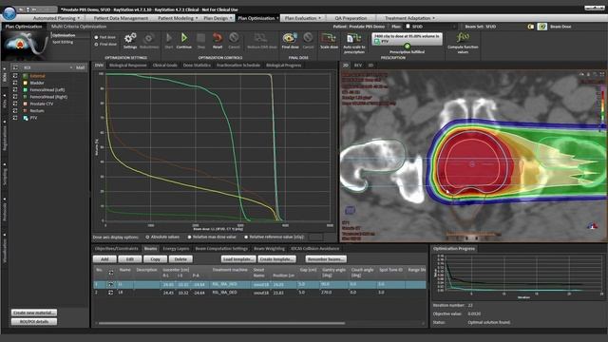This screenshot has height=342, width=608.
Task: Select the Fast dose radio option
Action: click(x=96, y=37)
